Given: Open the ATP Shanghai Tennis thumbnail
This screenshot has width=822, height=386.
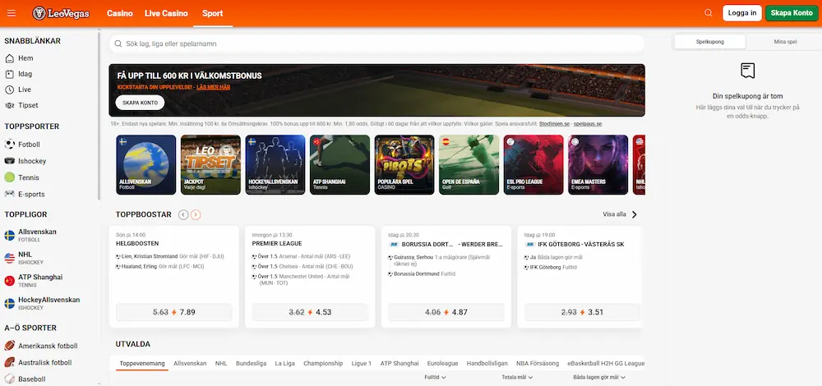Looking at the screenshot, I should [x=339, y=165].
